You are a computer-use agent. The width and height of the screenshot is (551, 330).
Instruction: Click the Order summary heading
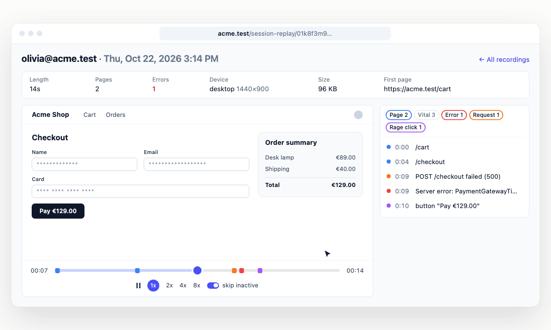pos(291,143)
